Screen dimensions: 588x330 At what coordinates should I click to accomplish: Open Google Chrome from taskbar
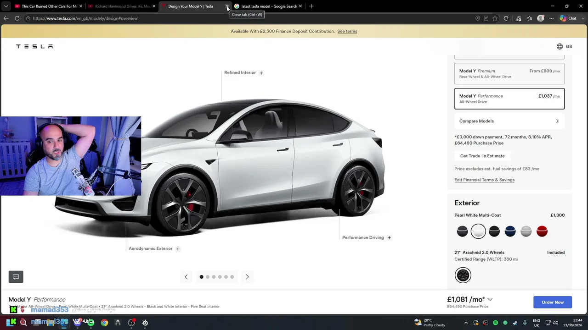point(105,323)
